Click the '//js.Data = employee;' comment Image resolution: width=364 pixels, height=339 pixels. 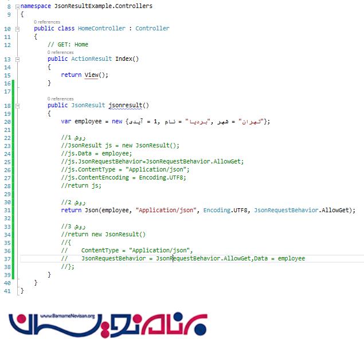(96, 153)
